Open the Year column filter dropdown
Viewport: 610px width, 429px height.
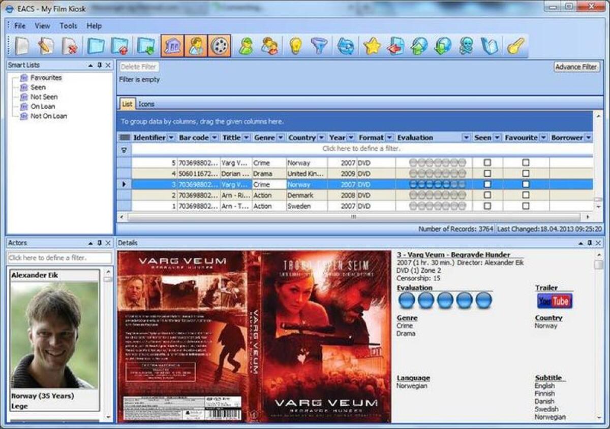(x=350, y=137)
